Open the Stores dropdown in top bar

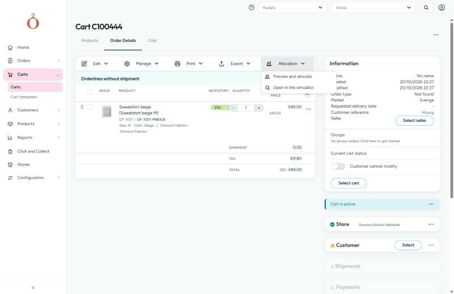[x=373, y=7]
